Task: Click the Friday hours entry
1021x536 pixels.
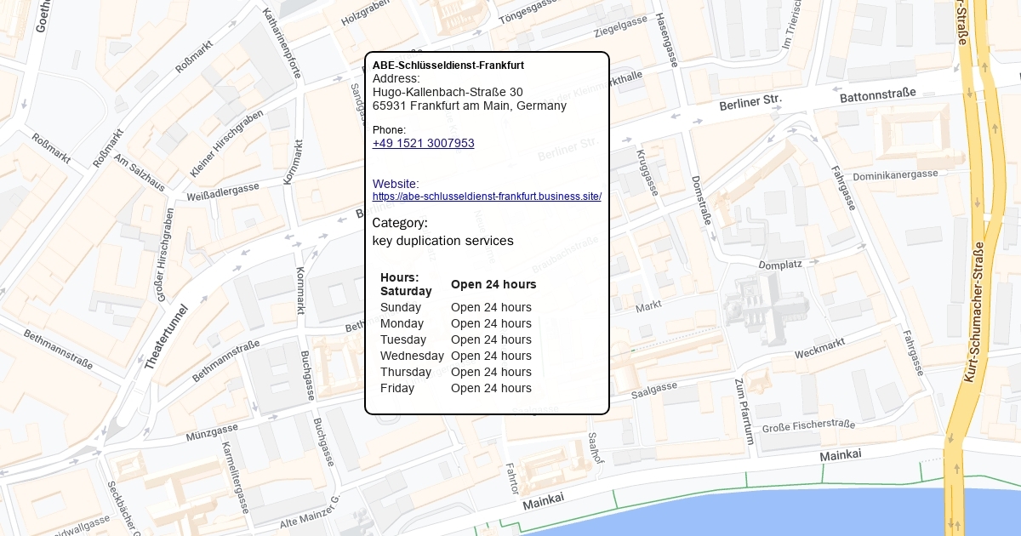Action: (x=455, y=388)
